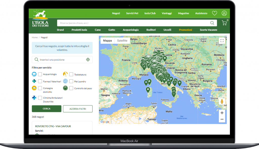Viewport: 259px width, 149px height.
Task: Enable Farmaci Veterinari filter
Action: pos(40,81)
